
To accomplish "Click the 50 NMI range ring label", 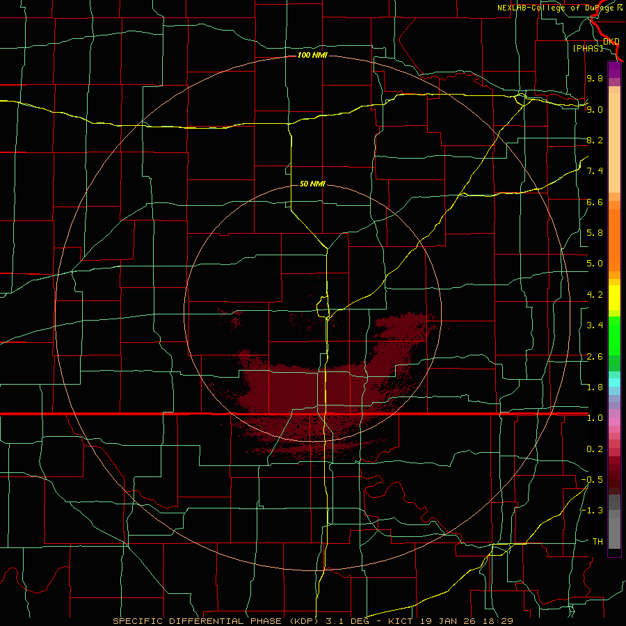I will [312, 184].
